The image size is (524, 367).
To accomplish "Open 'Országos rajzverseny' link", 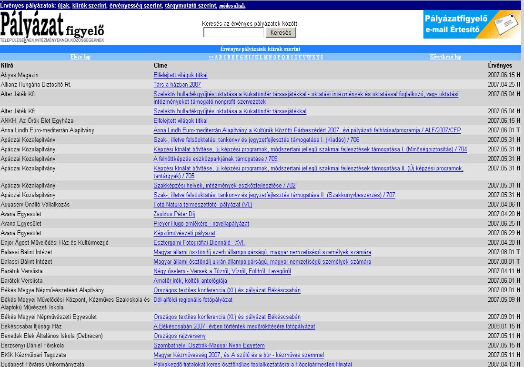I will 180,336.
